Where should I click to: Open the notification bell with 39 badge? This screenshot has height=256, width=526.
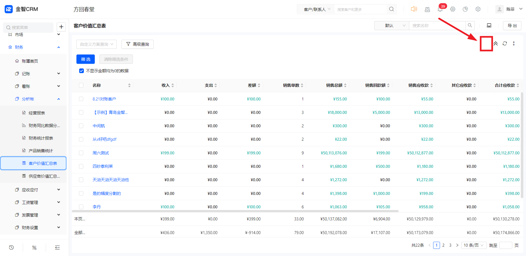(440, 9)
